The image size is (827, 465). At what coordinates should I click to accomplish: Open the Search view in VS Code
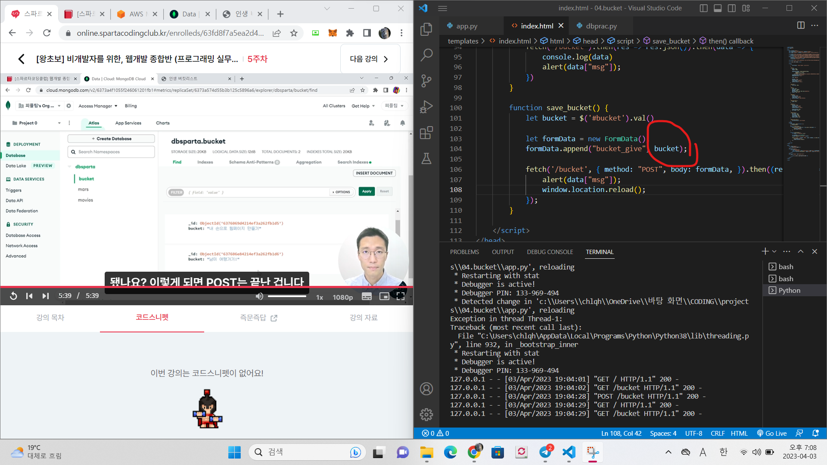coord(426,55)
